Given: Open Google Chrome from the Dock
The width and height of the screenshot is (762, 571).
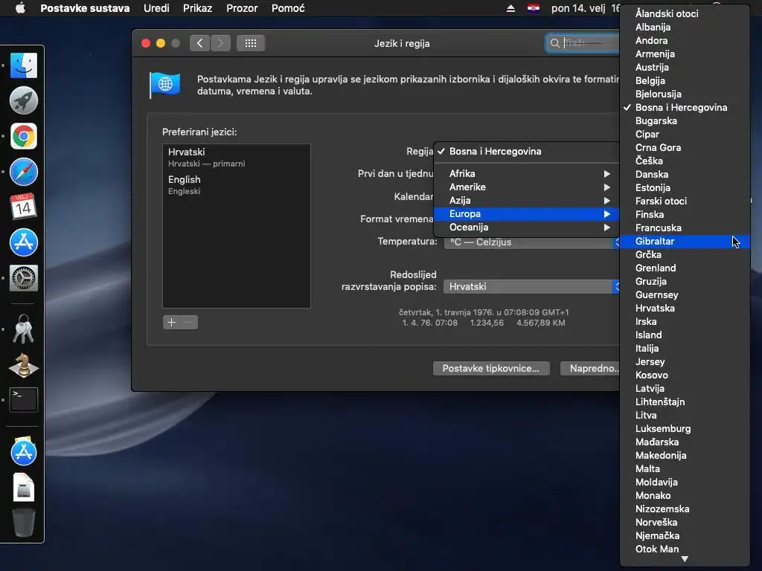Looking at the screenshot, I should pyautogui.click(x=23, y=136).
